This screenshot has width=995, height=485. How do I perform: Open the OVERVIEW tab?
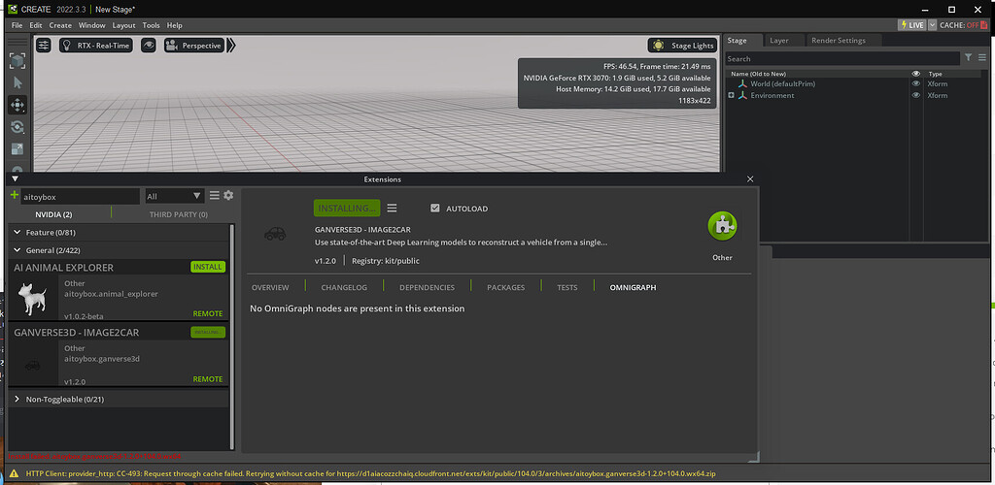pyautogui.click(x=270, y=287)
